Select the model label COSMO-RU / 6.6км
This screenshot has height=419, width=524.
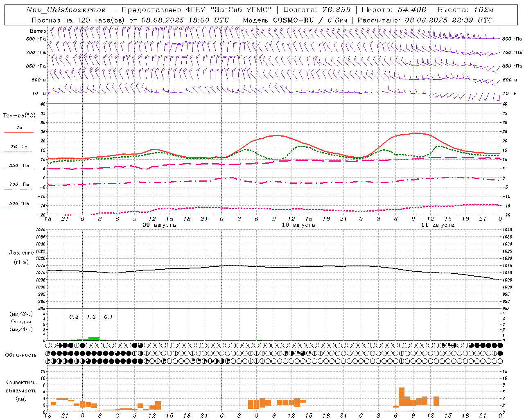(310, 20)
